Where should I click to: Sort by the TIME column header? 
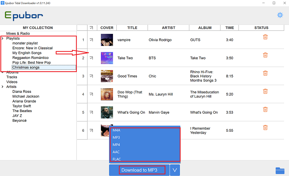[x=230, y=28]
